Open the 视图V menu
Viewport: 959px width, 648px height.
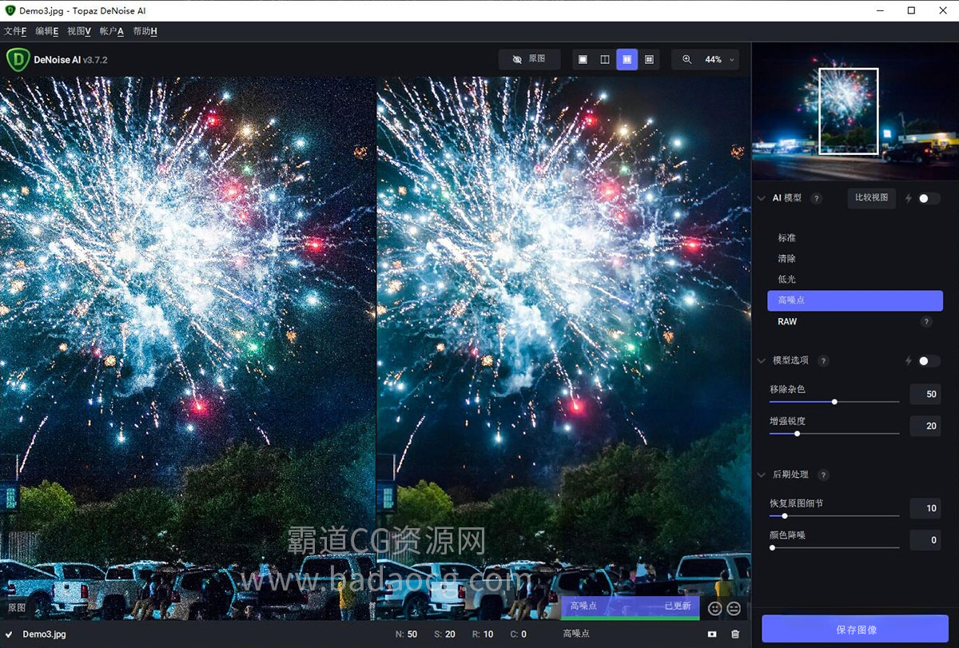[79, 31]
